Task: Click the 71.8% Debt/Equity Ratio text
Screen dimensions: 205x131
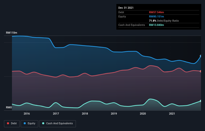Action: 164,21
